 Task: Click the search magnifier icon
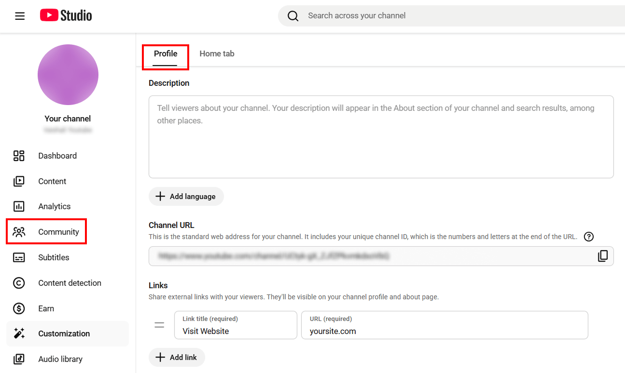[x=293, y=16]
